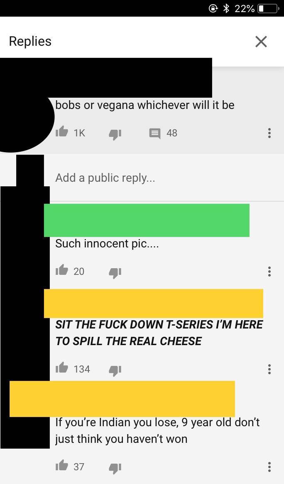Dislike the "REAL CHEESE" reply
This screenshot has width=284, height=484.
pyautogui.click(x=115, y=370)
